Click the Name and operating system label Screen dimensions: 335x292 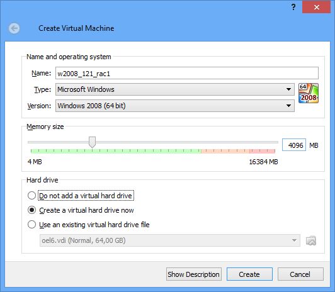tap(69, 57)
